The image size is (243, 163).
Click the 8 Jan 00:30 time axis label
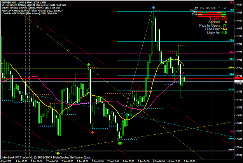128,161
